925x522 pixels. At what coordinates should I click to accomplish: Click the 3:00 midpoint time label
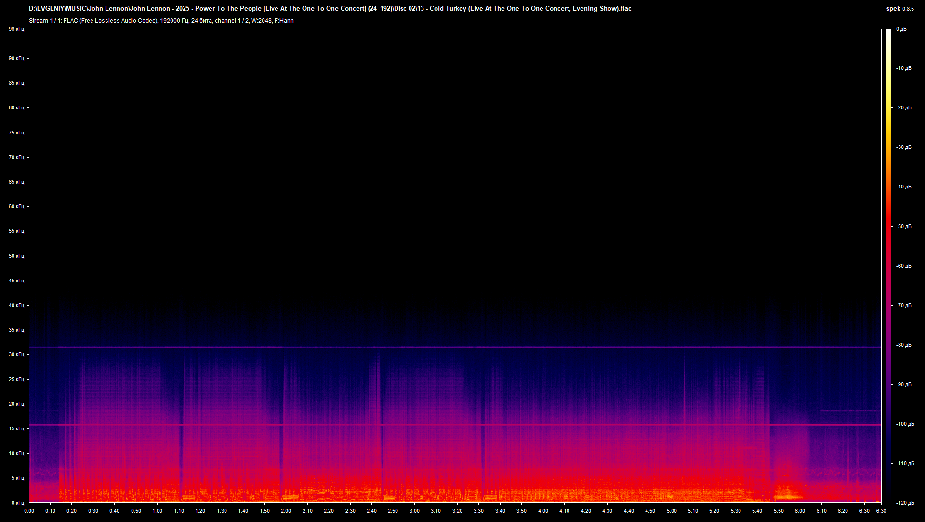tap(414, 512)
